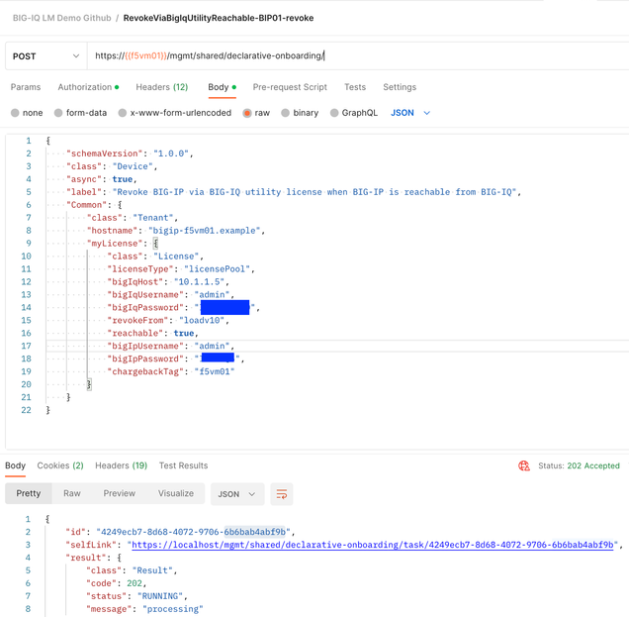Select the GraphQL body option
The width and height of the screenshot is (629, 617).
[x=334, y=113]
